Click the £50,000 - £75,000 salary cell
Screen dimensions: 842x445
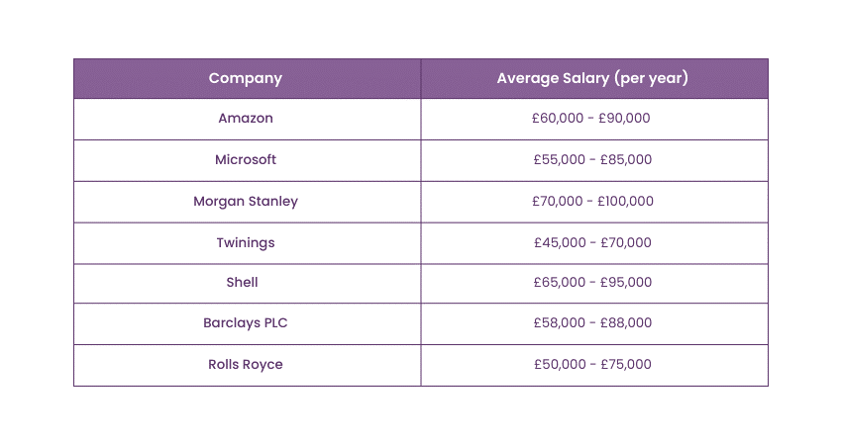pos(591,364)
